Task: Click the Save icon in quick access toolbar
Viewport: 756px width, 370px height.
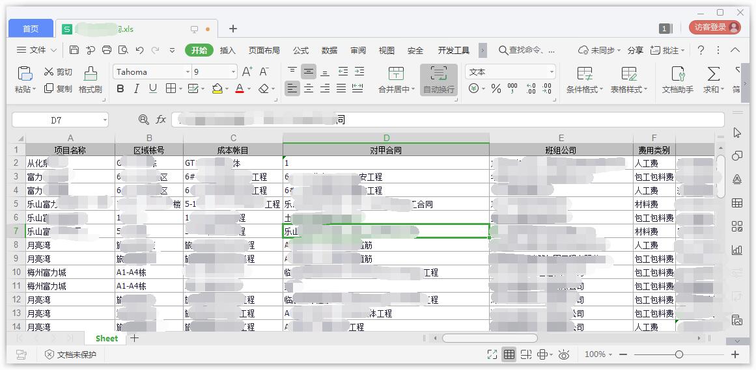Action: coord(74,50)
